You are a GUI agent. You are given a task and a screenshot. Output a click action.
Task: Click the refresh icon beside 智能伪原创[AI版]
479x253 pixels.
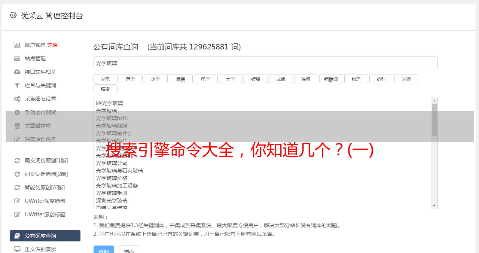tap(17, 188)
